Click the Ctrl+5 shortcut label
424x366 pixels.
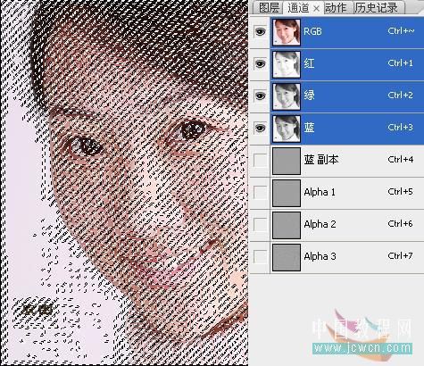coord(401,192)
